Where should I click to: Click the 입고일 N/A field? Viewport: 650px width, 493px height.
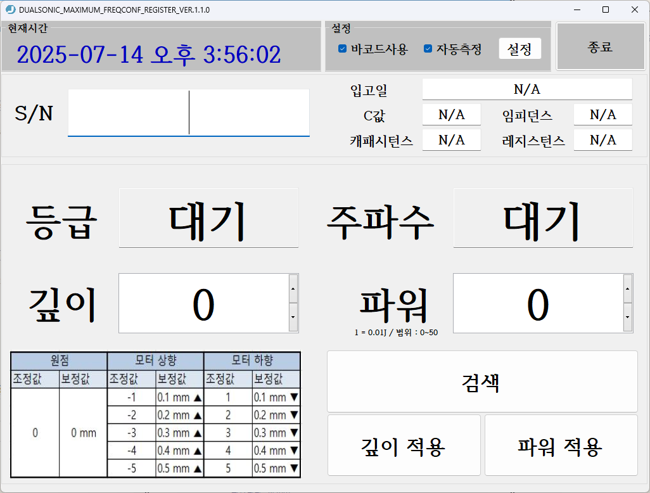click(x=526, y=89)
